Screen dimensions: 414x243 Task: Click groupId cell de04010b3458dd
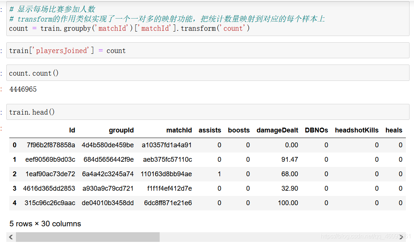pos(108,203)
